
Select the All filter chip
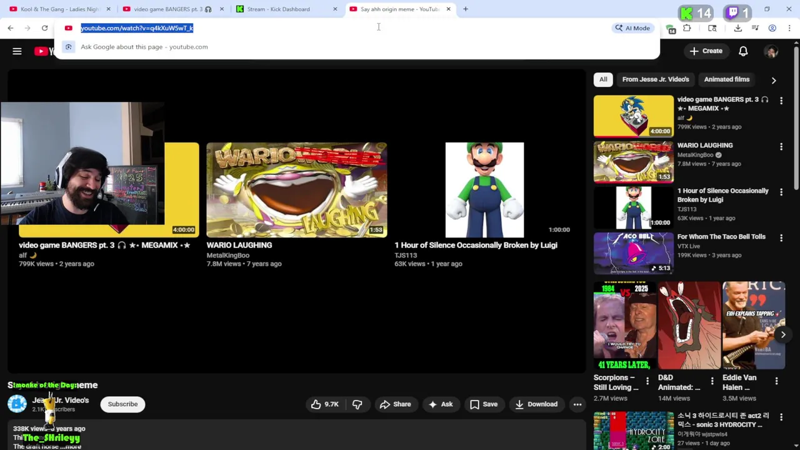603,79
